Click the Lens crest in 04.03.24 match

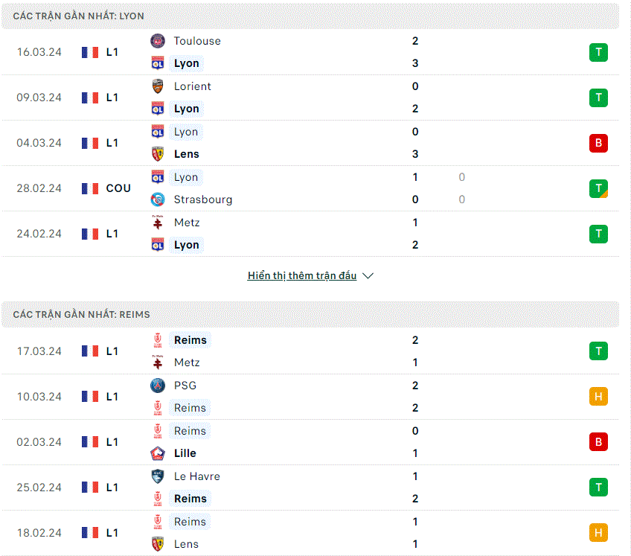157,154
